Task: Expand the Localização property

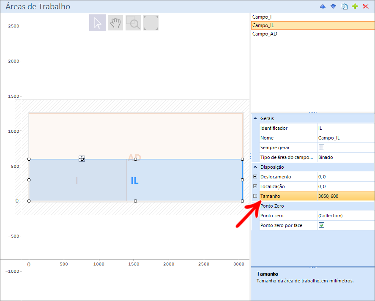Action: 255,186
